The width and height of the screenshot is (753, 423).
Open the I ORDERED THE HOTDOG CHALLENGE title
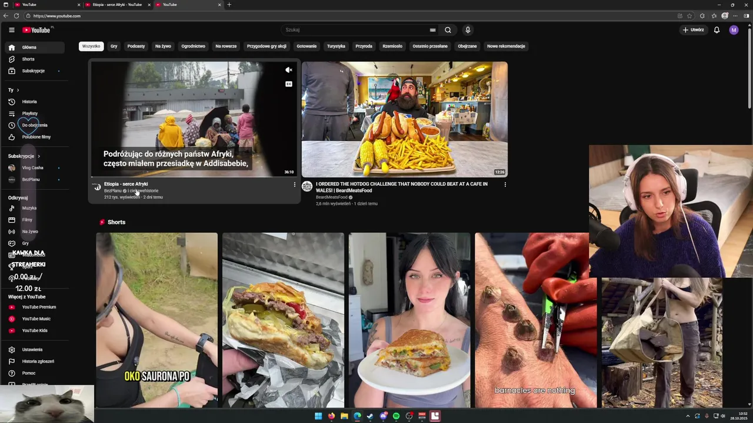(402, 187)
